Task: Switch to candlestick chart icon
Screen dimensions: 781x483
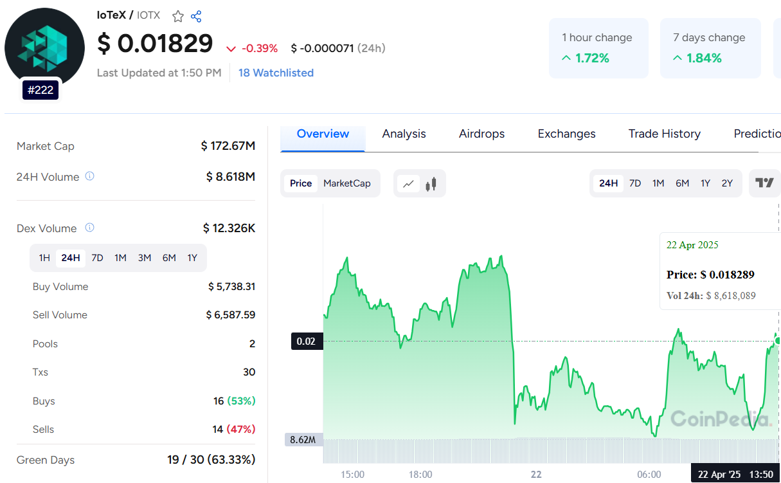Action: point(431,184)
